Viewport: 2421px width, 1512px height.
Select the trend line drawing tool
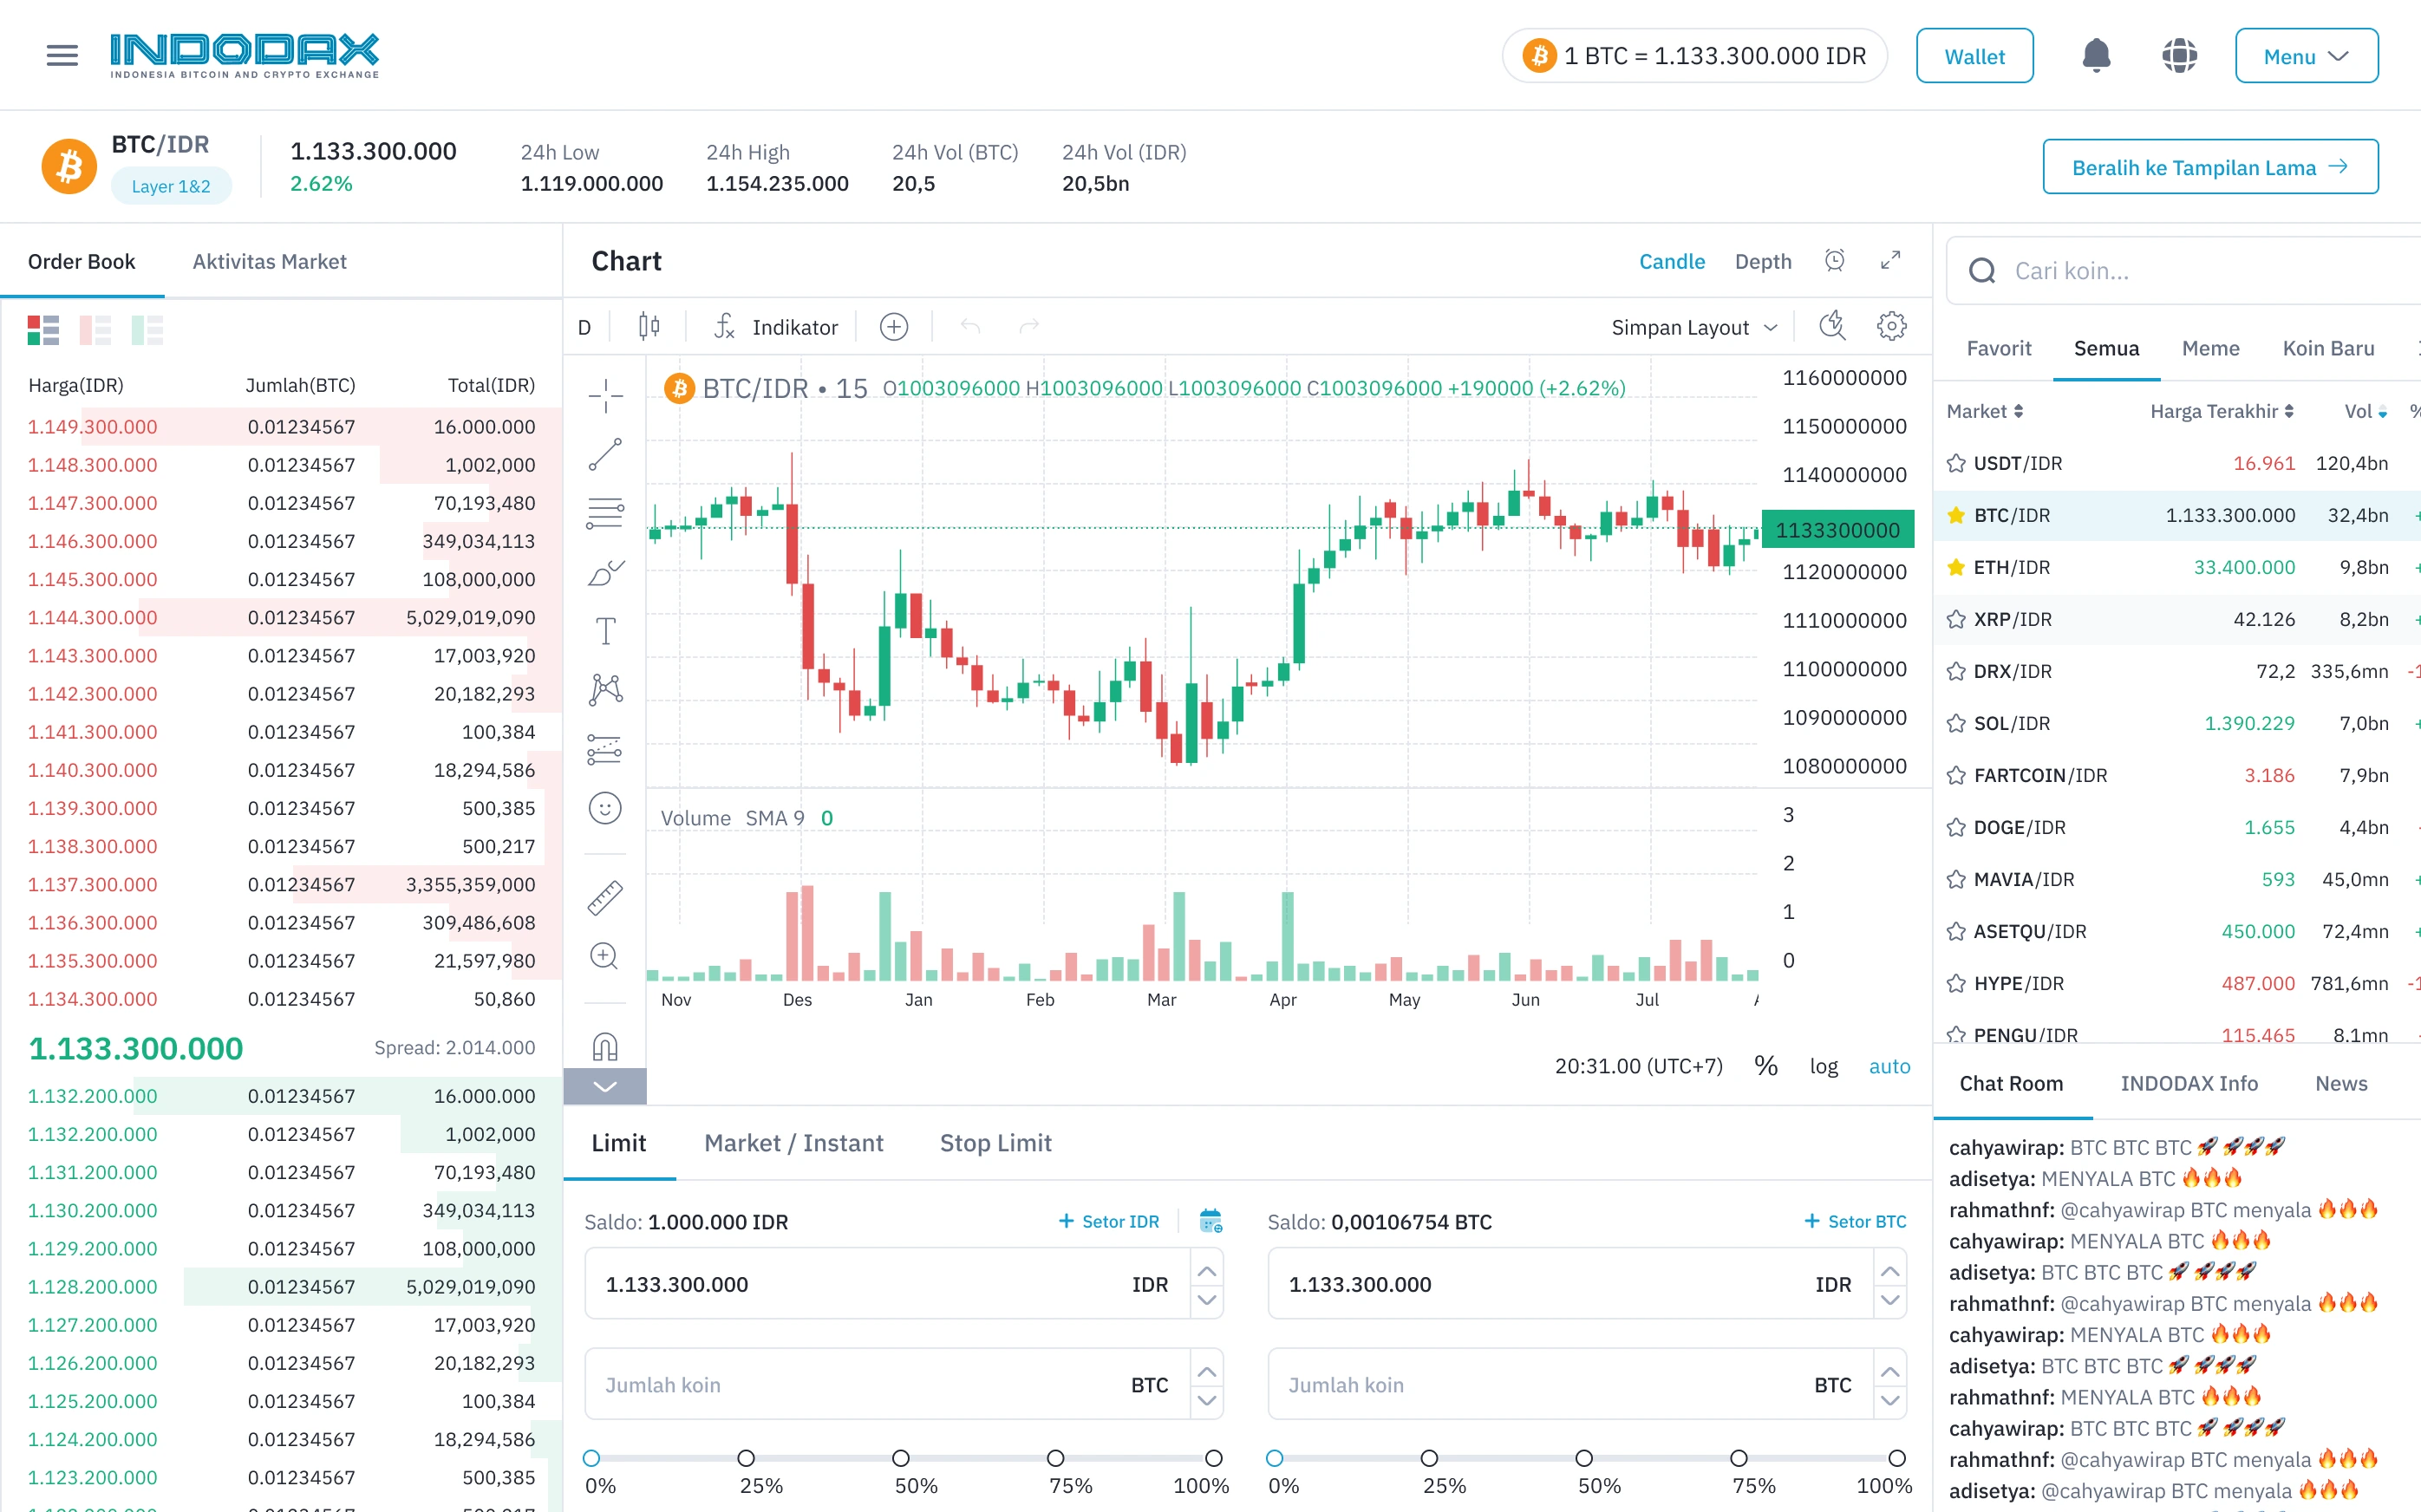pos(605,455)
